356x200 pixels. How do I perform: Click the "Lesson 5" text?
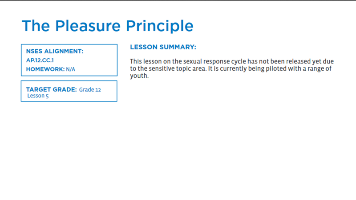[38, 96]
